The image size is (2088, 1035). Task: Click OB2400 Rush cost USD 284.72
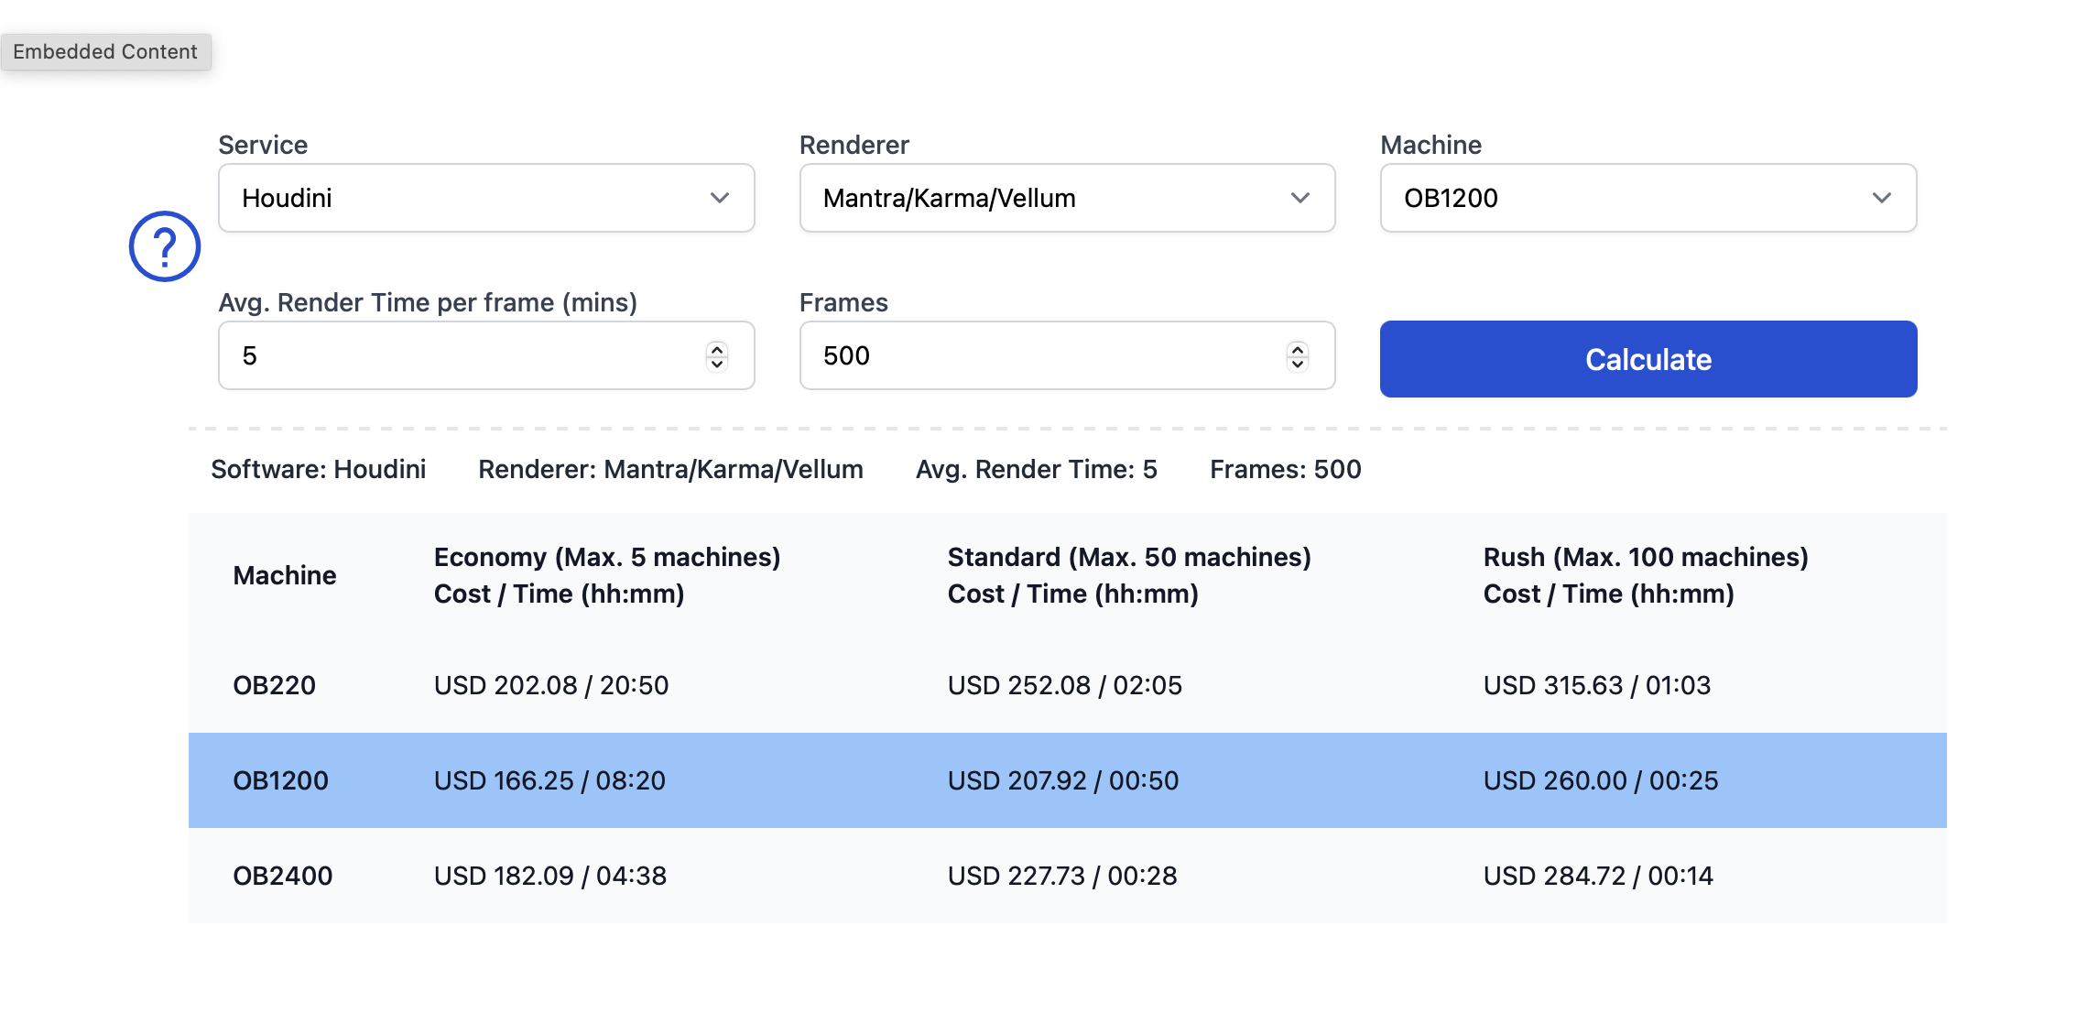pyautogui.click(x=1553, y=876)
